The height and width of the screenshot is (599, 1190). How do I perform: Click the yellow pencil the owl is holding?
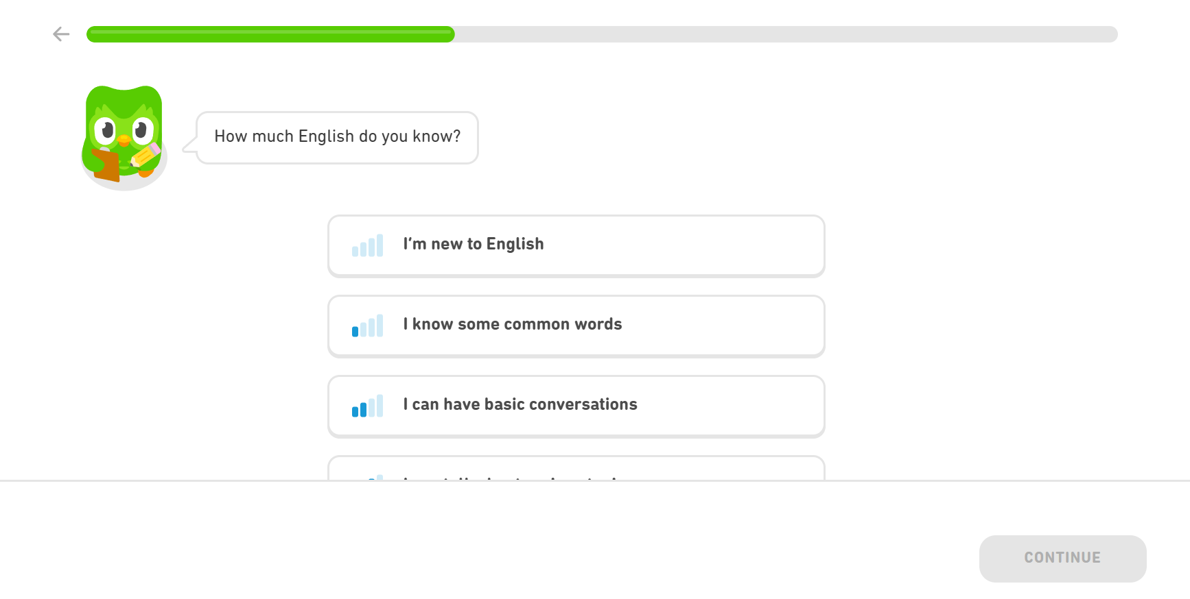tap(145, 156)
